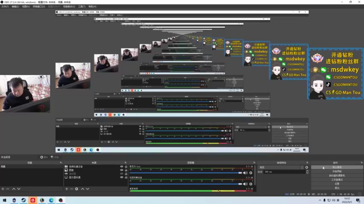The image size is (364, 204).
Task: Mute the 麦克风/Aux channel speaker
Action: point(245,173)
